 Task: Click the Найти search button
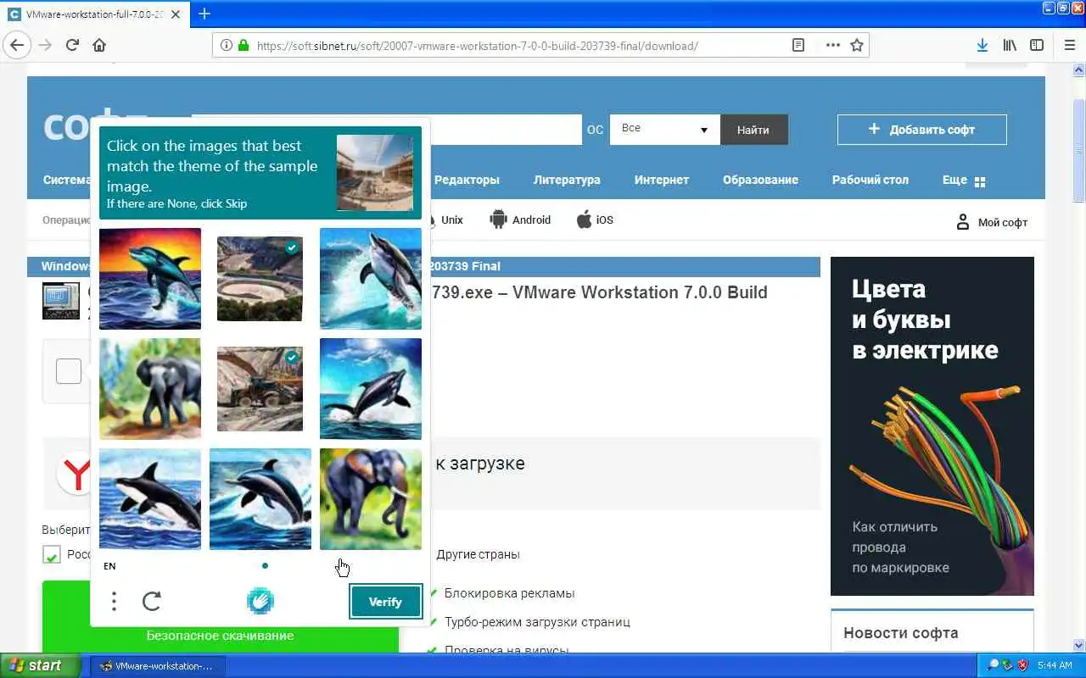pos(753,130)
